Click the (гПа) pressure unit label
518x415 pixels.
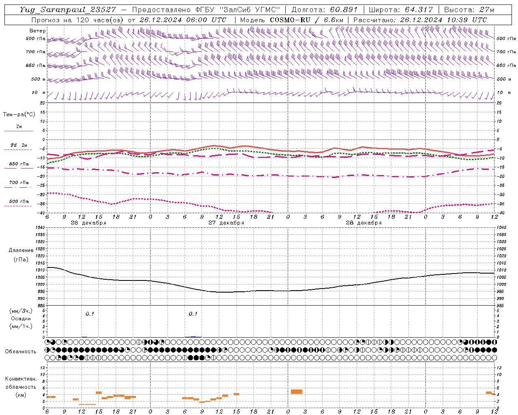pos(21,260)
